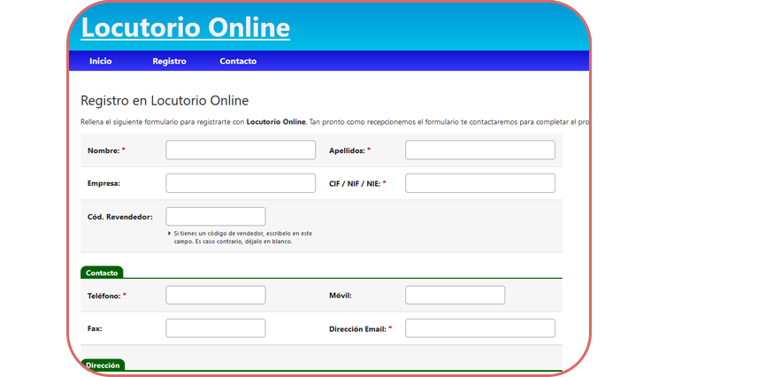
Task: Open the Contacto navigation item
Action: pyautogui.click(x=238, y=61)
